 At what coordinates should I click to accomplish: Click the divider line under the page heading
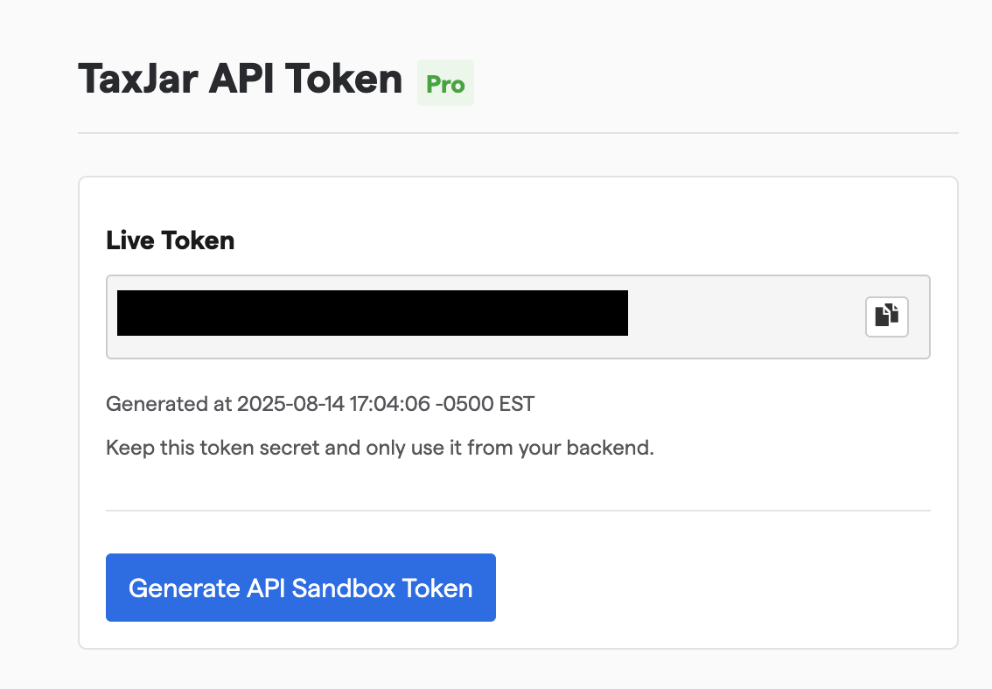518,133
